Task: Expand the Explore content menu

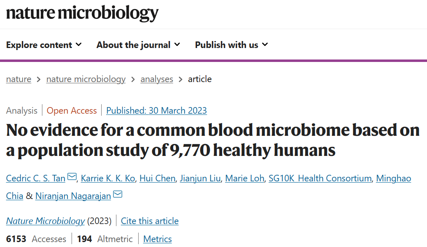Action: [x=44, y=45]
